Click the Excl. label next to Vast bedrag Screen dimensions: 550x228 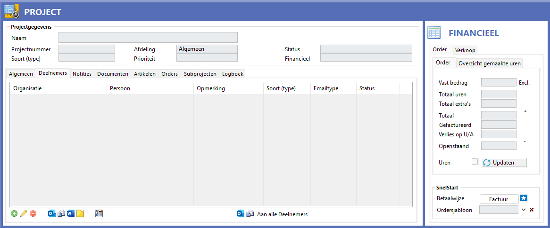(x=524, y=83)
